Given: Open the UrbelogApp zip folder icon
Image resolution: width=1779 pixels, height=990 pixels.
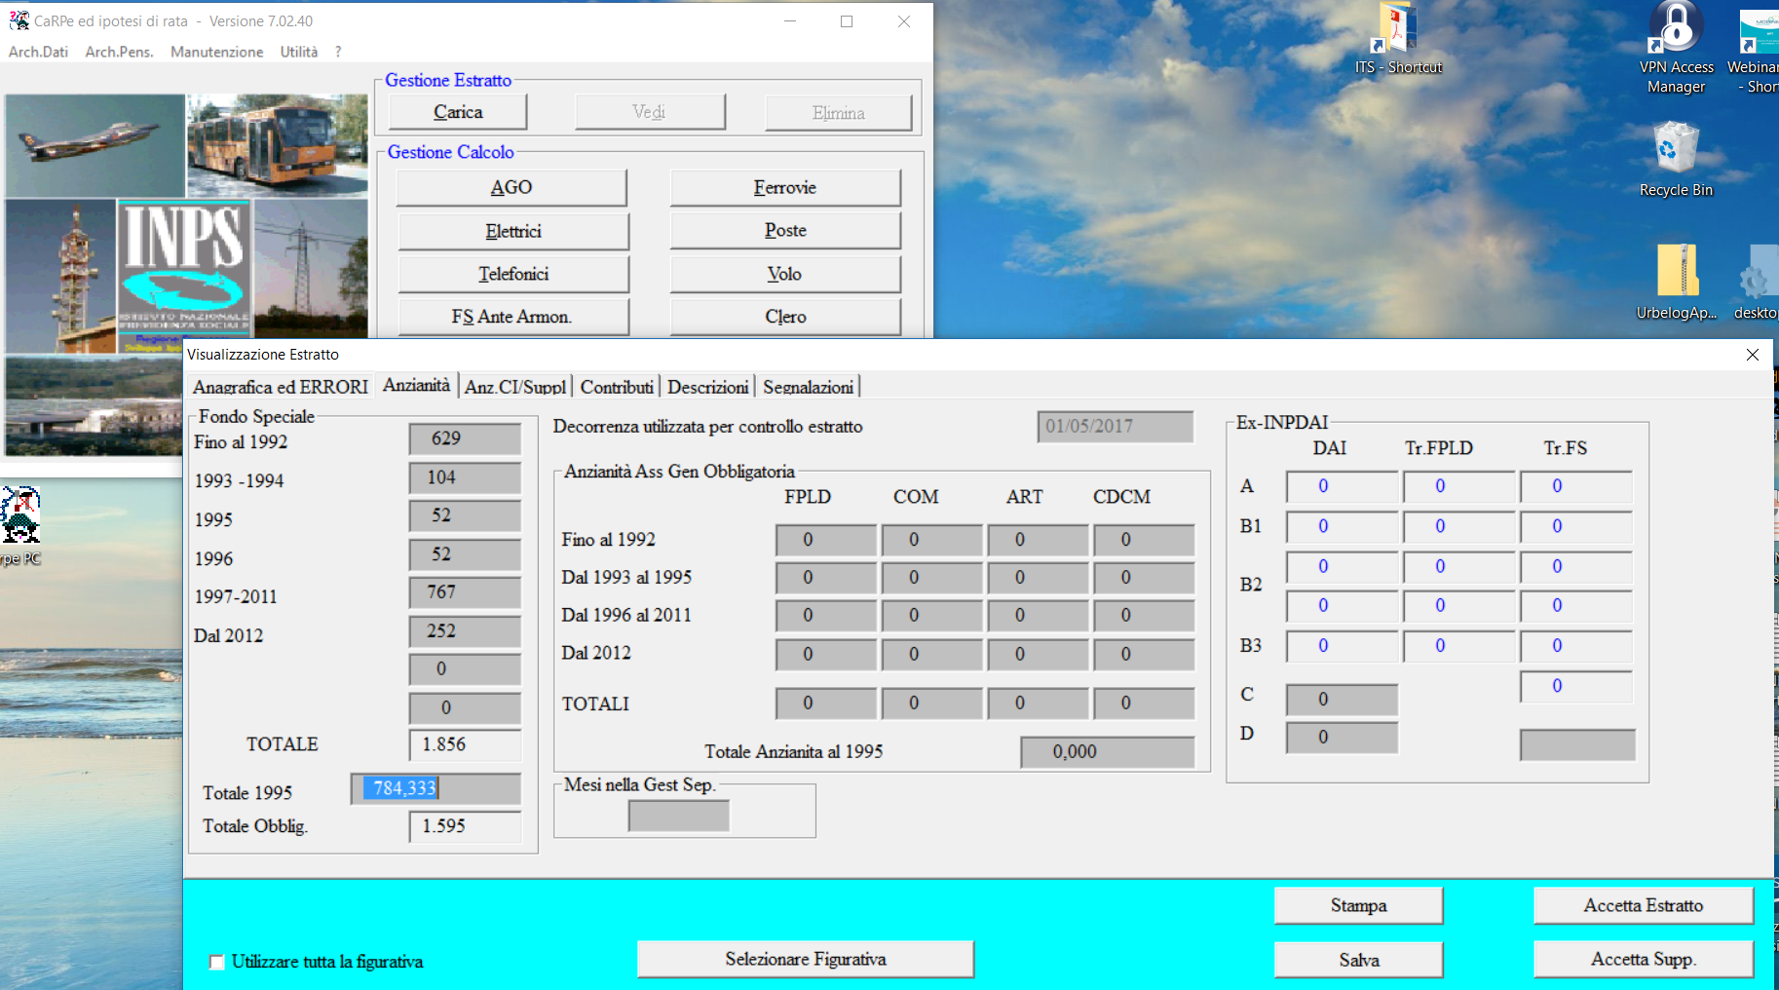Looking at the screenshot, I should click(1676, 271).
